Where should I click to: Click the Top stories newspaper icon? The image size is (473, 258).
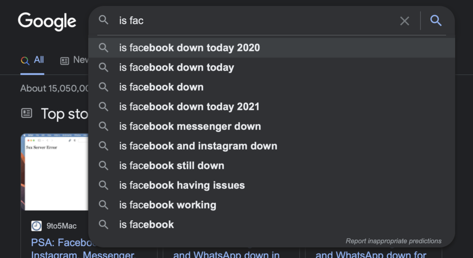tap(27, 113)
